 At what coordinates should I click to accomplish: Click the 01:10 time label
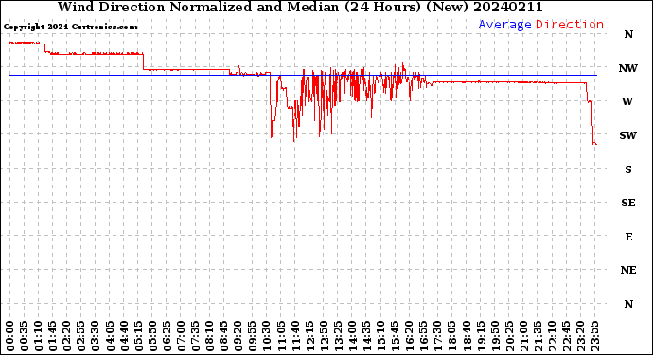pos(39,336)
